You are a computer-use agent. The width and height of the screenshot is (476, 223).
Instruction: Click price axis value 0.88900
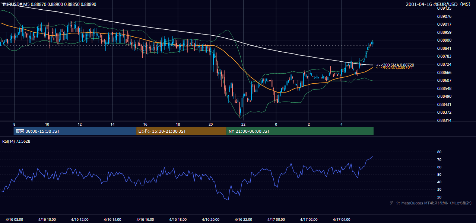444,40
